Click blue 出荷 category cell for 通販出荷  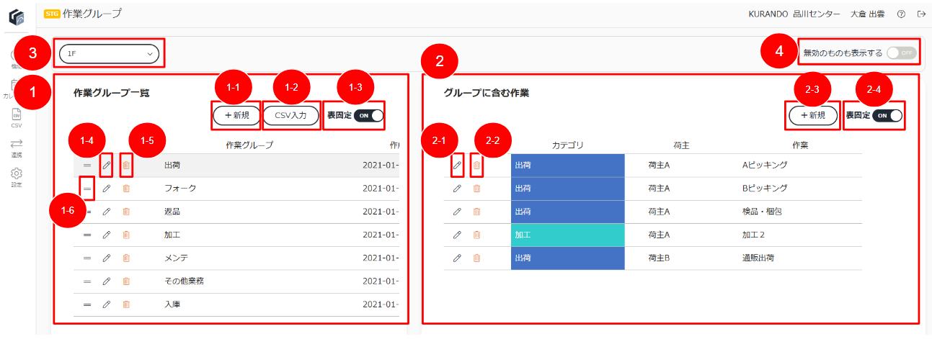568,258
